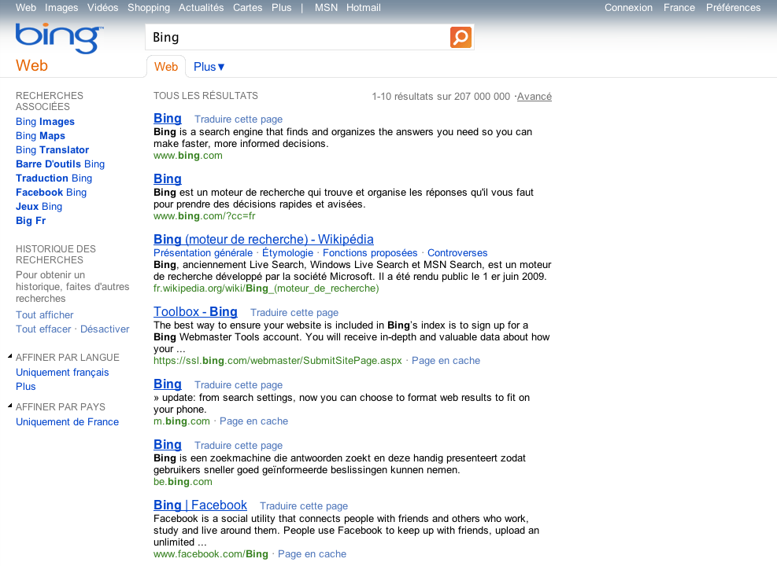
Task: Open Fonctions proposées Wikipedia sublink
Action: [x=370, y=253]
